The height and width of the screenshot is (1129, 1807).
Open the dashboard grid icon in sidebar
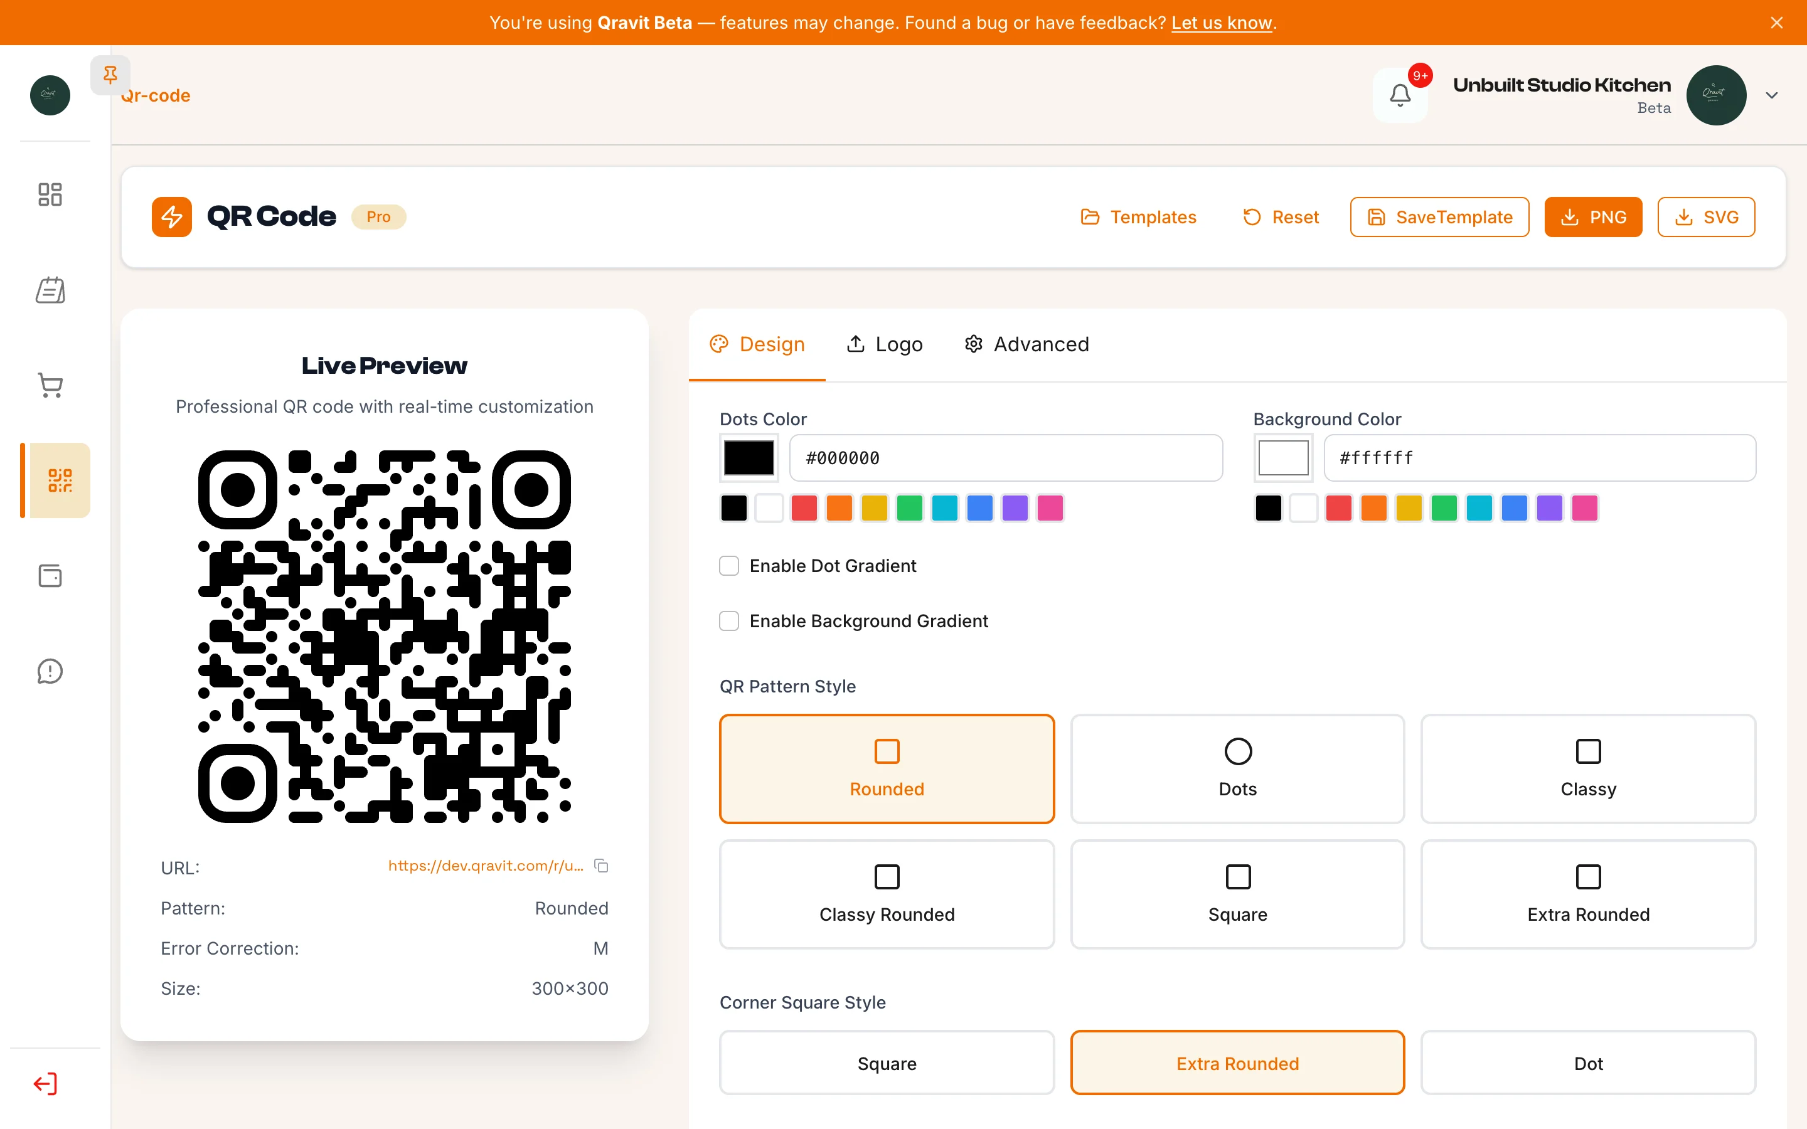click(x=50, y=194)
